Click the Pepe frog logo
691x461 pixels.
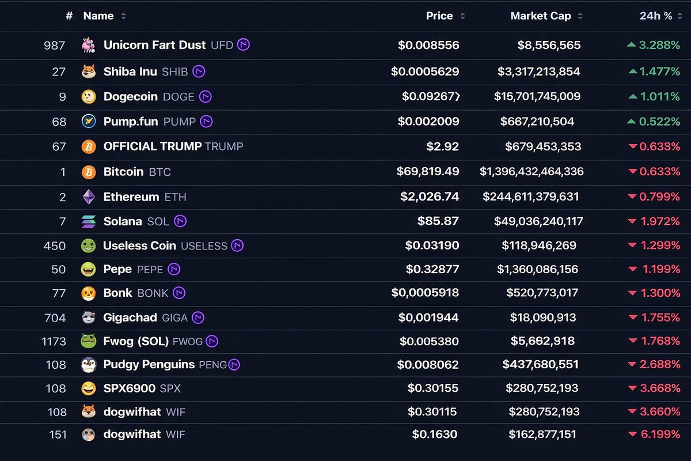tap(88, 269)
